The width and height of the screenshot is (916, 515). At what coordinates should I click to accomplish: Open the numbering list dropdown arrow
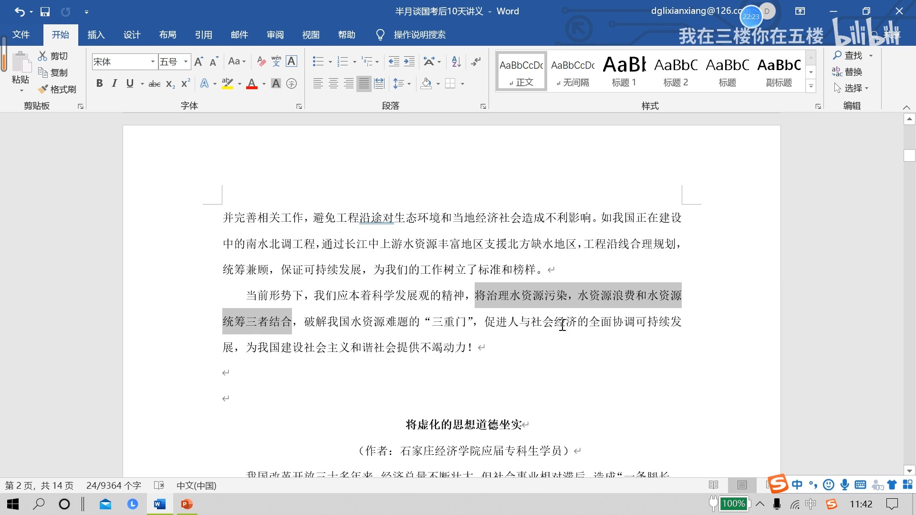pyautogui.click(x=354, y=62)
